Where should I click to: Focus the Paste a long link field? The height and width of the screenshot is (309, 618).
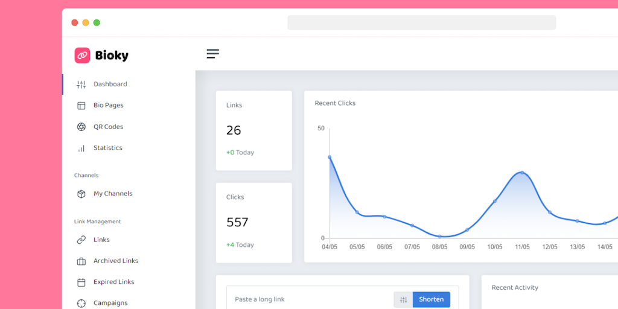click(x=310, y=299)
